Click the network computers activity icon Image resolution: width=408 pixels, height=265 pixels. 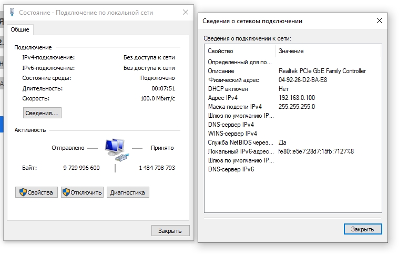[x=115, y=149]
